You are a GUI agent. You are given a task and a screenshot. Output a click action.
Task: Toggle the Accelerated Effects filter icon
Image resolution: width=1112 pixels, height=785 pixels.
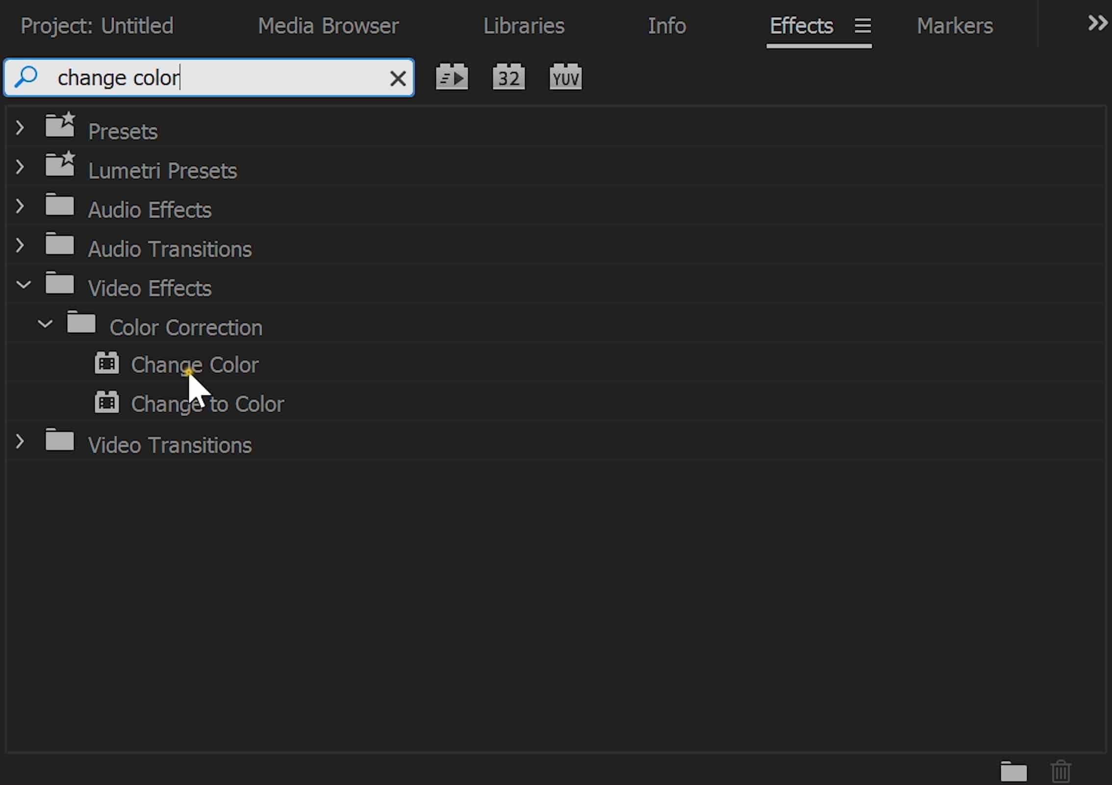[452, 77]
